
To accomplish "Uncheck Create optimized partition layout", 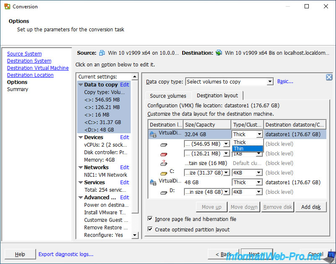I will click(x=150, y=229).
